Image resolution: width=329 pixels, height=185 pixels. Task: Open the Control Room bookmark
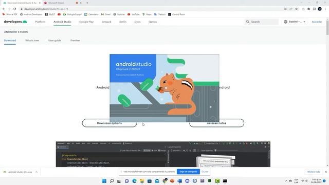[177, 14]
